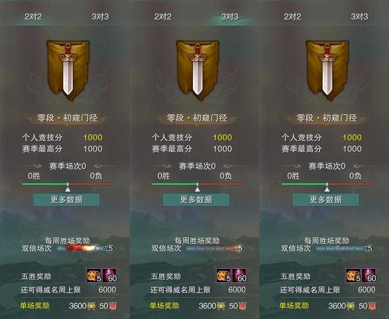Click the red badge icon beside 50 in right panel
The image size is (389, 319).
(x=372, y=306)
